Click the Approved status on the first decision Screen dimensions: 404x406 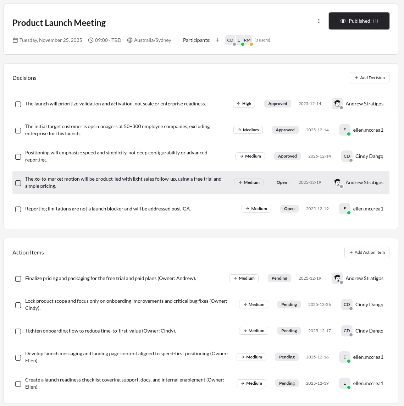tap(278, 104)
